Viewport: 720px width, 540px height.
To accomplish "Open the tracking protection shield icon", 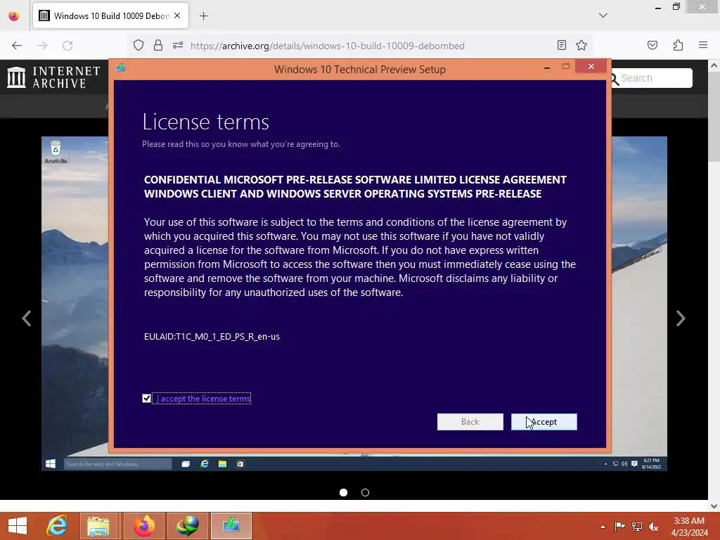I will [139, 45].
